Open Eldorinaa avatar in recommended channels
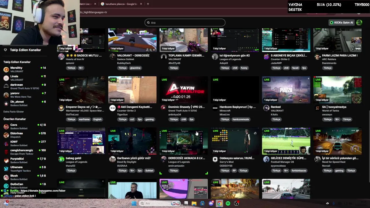The image size is (370, 208). (x=6, y=135)
